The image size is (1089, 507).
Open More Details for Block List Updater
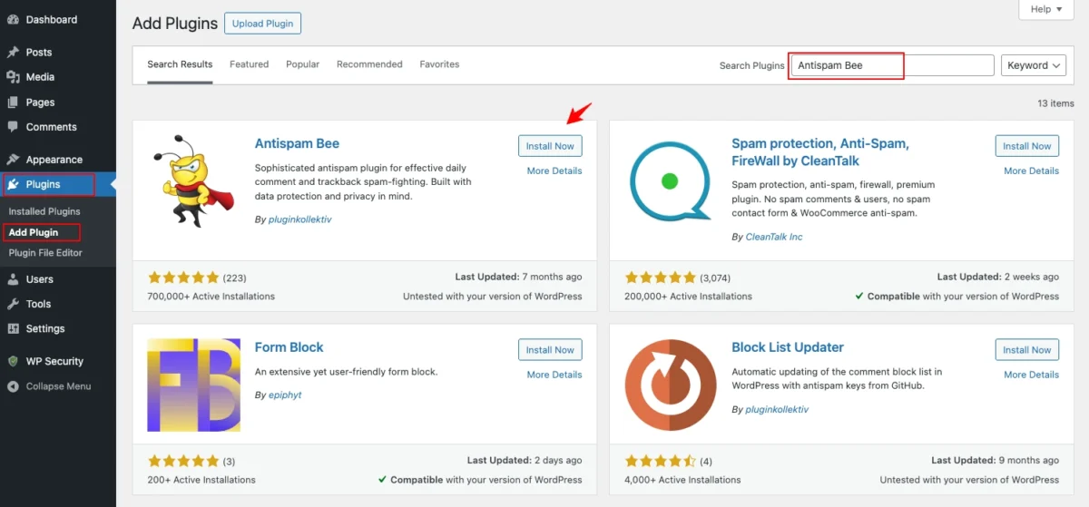pyautogui.click(x=1031, y=375)
